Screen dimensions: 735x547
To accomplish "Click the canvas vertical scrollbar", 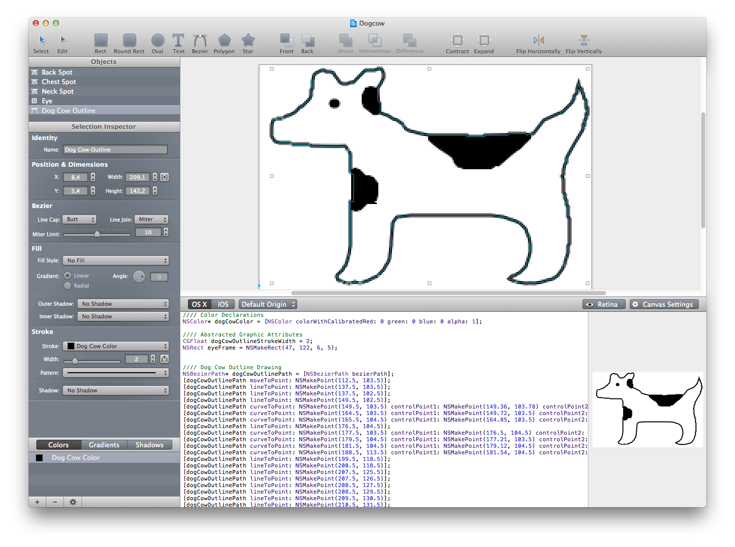I will (x=703, y=170).
